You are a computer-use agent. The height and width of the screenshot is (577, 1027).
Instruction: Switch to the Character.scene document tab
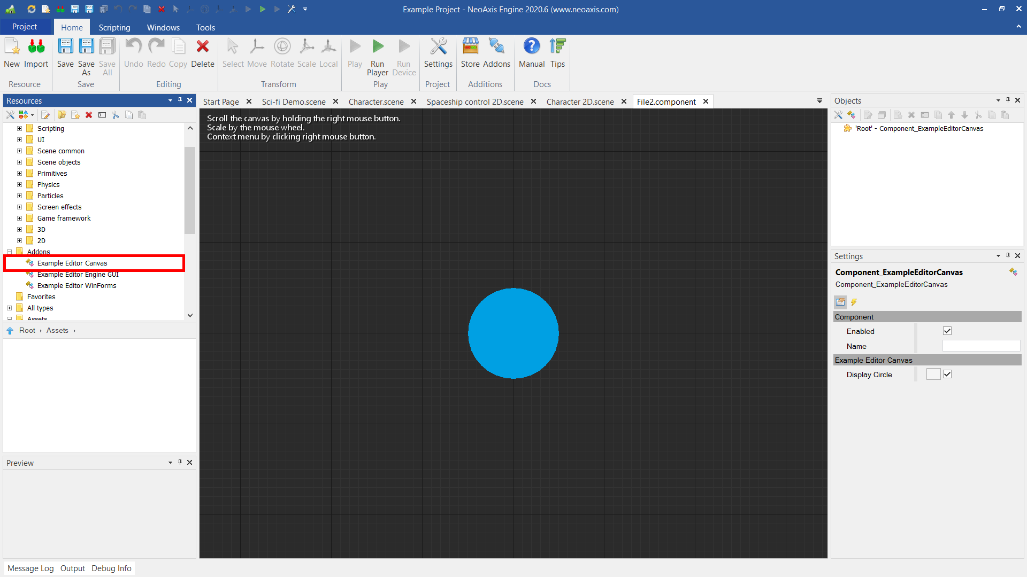coord(376,102)
